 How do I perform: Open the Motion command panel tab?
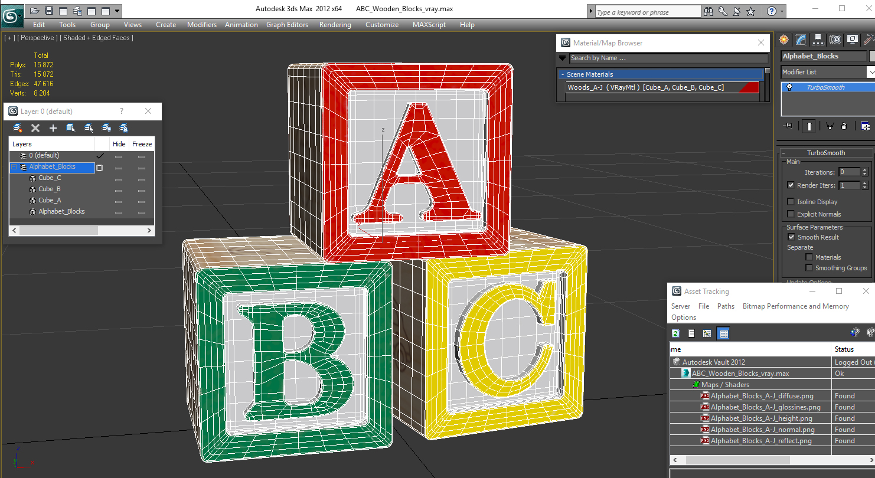tap(835, 40)
